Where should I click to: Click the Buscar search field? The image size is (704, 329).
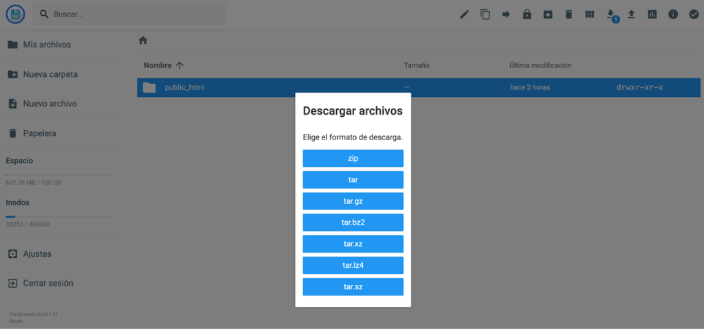(x=137, y=14)
